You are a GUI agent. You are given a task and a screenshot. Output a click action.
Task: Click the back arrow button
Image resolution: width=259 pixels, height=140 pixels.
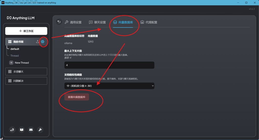pyautogui.click(x=59, y=22)
